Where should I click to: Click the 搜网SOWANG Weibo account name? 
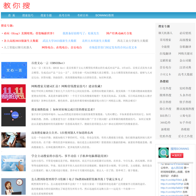point(180,149)
